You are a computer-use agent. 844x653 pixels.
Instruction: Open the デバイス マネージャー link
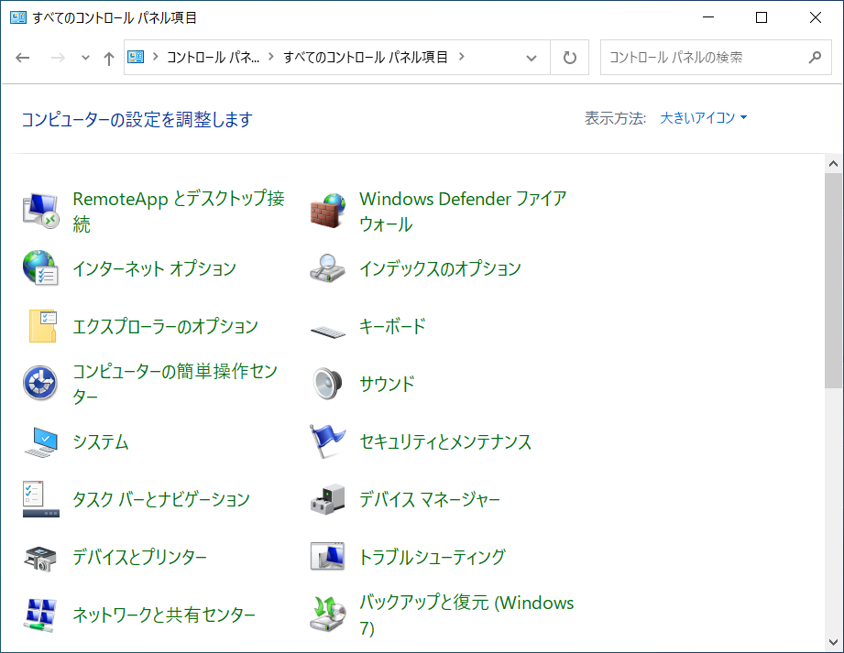click(x=430, y=500)
